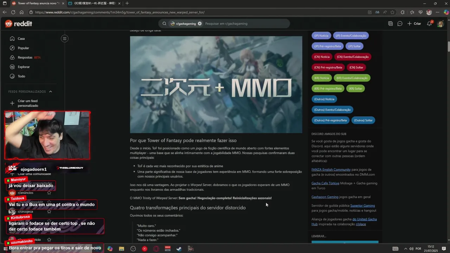Open the r/place link
Screen dimensions: 450x253
click(361, 224)
